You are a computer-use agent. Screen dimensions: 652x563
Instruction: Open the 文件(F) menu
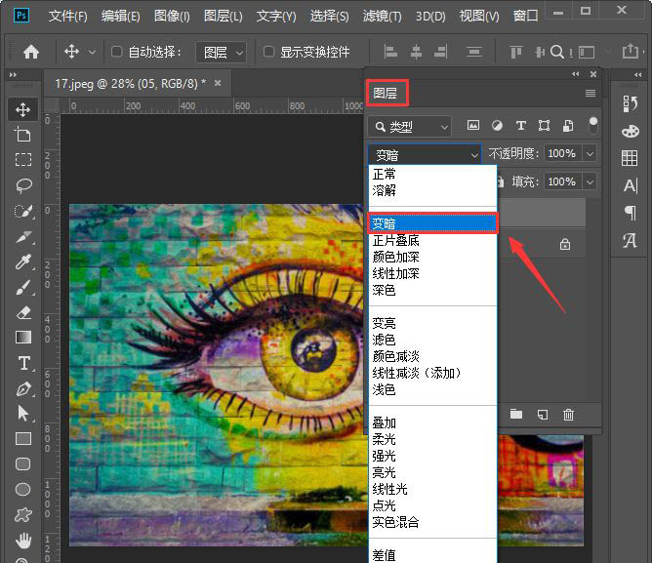pos(67,17)
